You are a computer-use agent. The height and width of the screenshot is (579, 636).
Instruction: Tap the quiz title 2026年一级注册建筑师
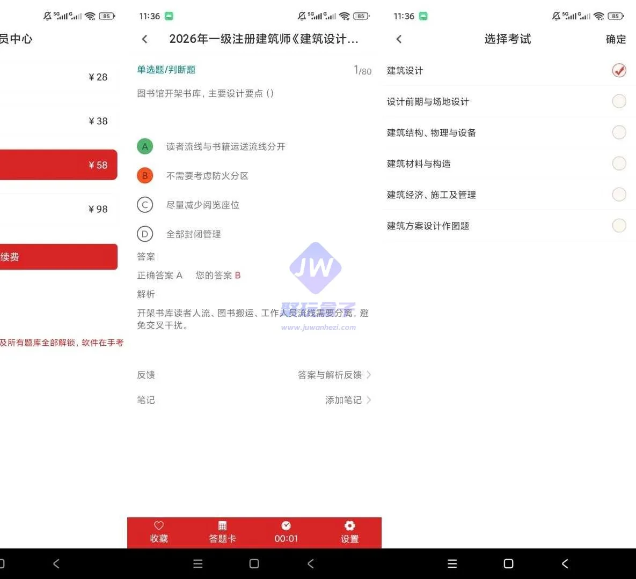[x=264, y=39]
